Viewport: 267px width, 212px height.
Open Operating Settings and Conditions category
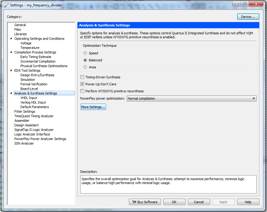39,39
